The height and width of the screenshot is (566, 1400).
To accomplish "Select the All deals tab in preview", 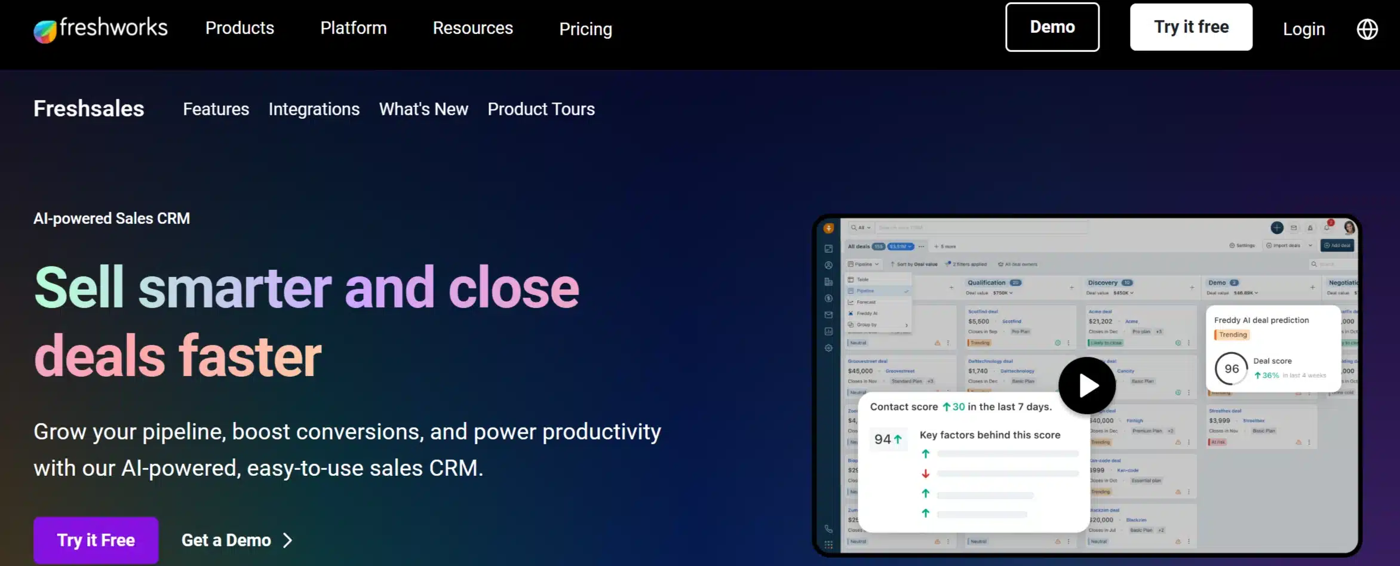I will 858,246.
